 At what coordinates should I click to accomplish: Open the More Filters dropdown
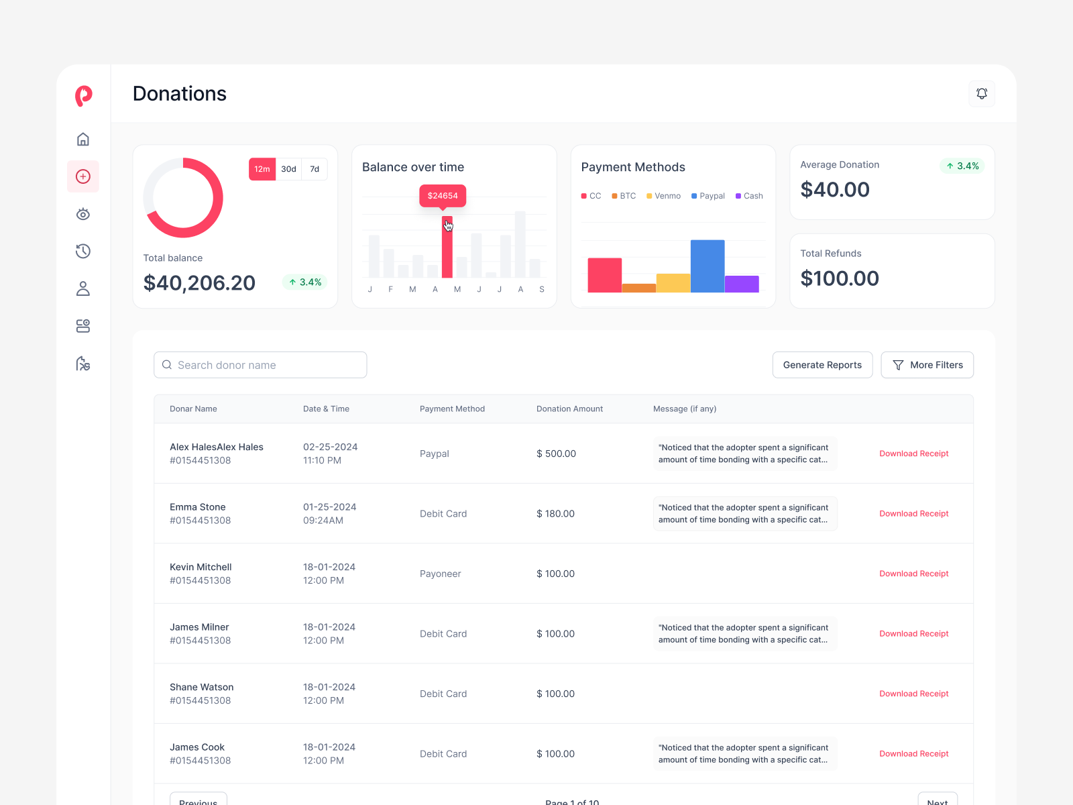pos(927,364)
